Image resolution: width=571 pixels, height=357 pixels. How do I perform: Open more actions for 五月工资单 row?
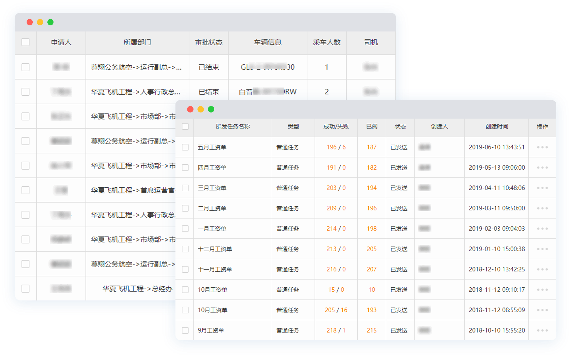click(542, 147)
